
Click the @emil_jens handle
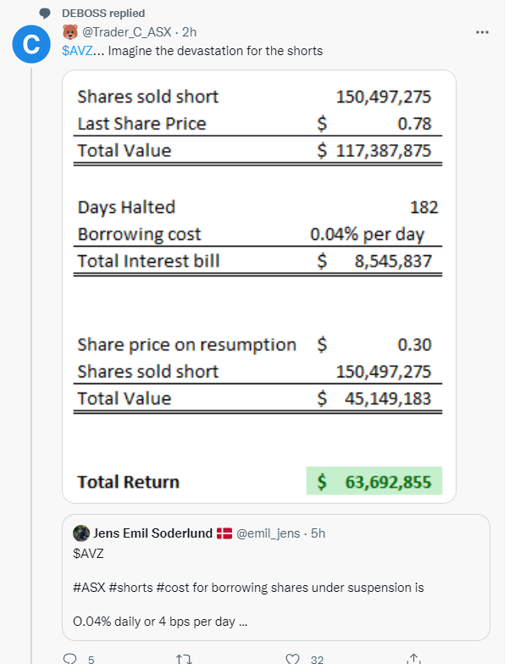point(271,533)
